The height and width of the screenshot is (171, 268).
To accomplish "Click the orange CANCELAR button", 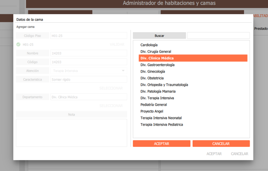I will (x=221, y=144).
